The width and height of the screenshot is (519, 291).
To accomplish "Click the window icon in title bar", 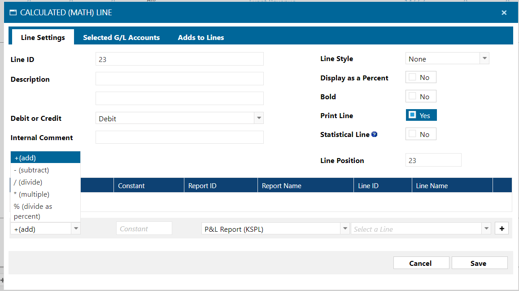I will tap(13, 13).
